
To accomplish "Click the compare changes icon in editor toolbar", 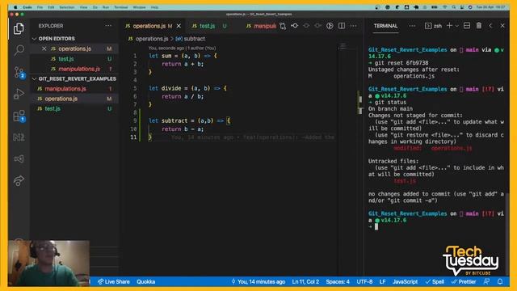I will point(283,26).
